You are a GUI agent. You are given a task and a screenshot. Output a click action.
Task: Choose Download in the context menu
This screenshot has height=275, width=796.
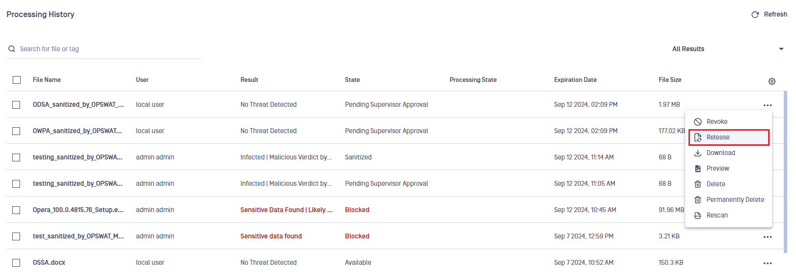point(729,153)
